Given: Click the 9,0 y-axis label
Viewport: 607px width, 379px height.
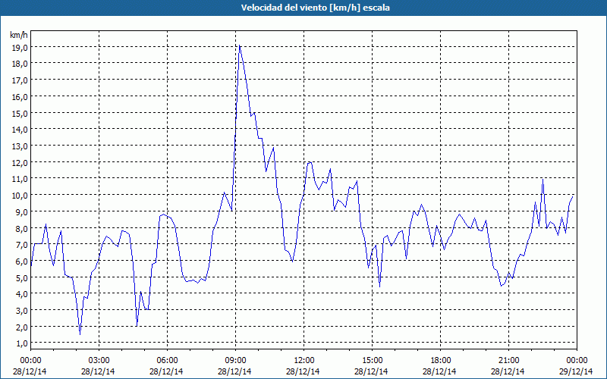Looking at the screenshot, I should [22, 211].
